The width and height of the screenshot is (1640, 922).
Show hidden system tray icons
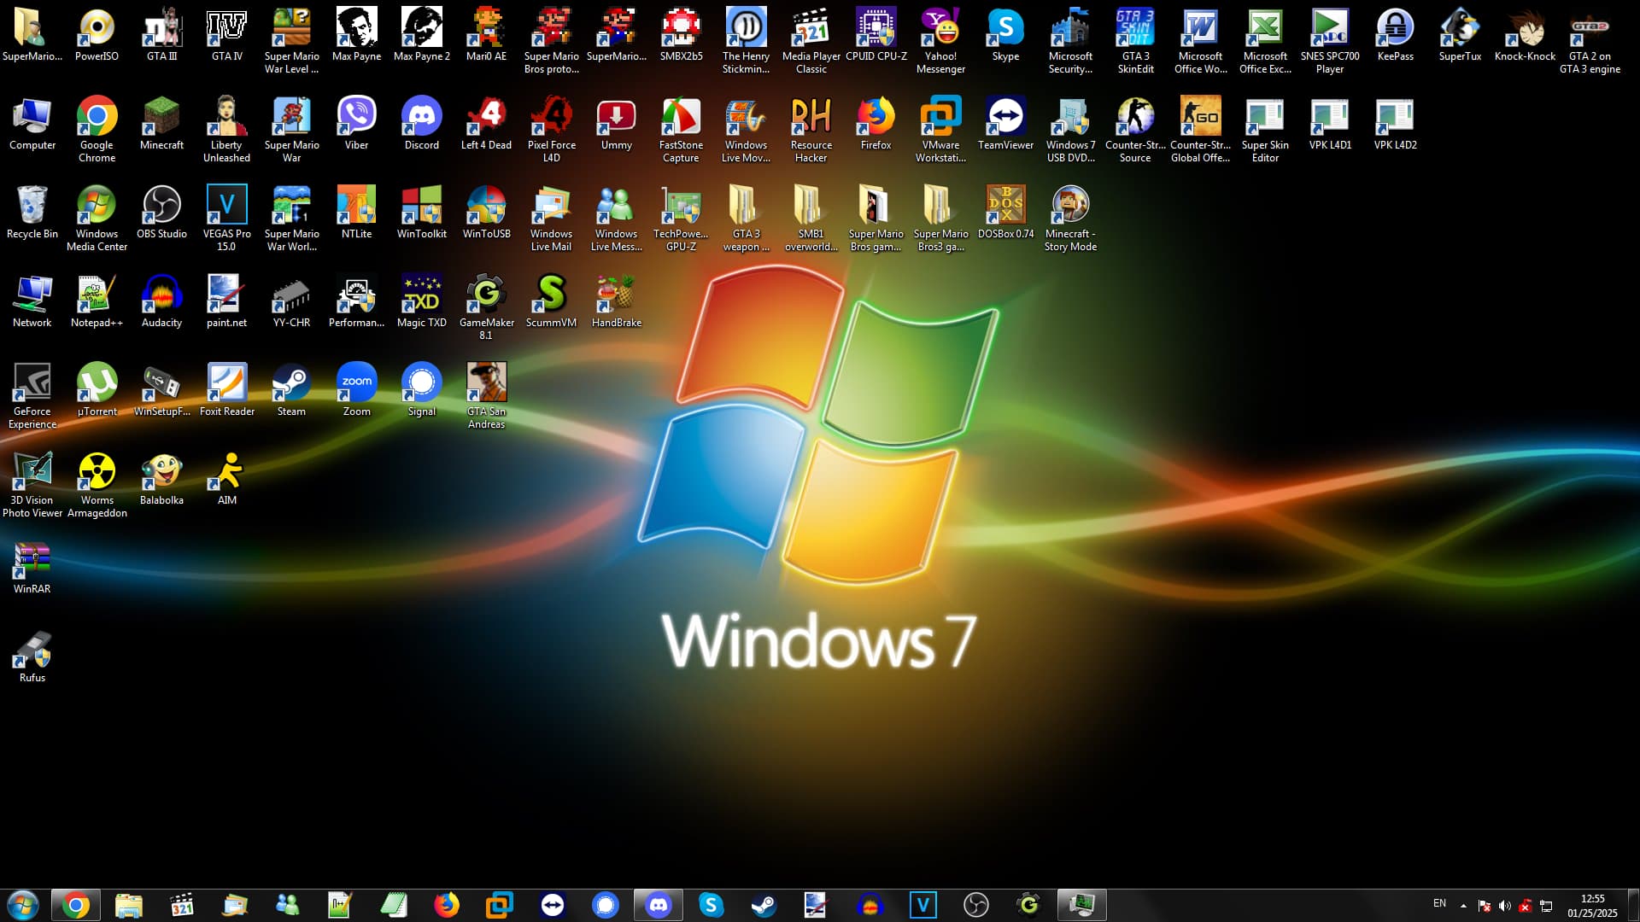tap(1463, 906)
